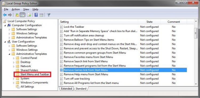Expand the System folder node

coord(14,79)
